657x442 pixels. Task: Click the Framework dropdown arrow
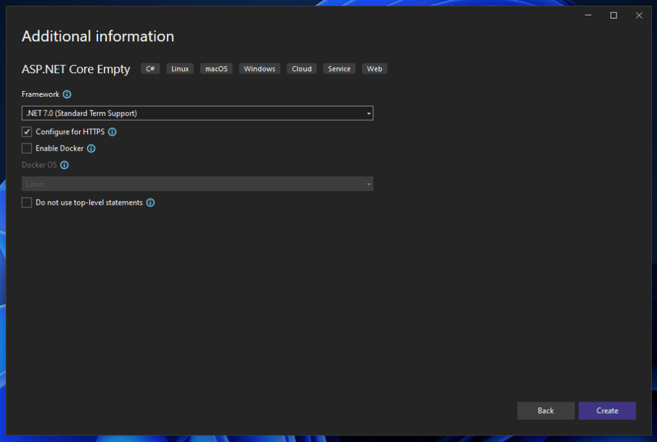click(369, 114)
